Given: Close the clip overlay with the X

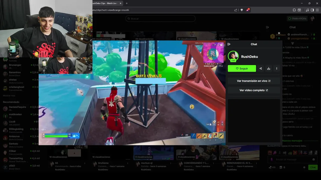Looking at the screenshot, I should (279, 33).
